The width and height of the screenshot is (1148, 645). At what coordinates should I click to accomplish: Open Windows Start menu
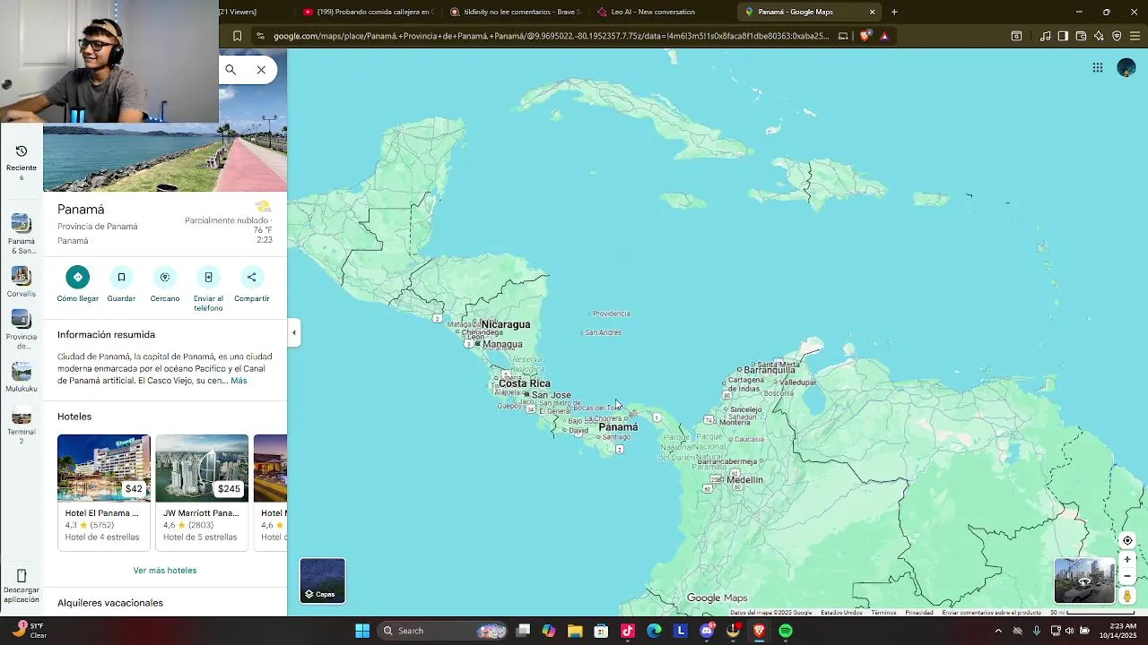(362, 631)
